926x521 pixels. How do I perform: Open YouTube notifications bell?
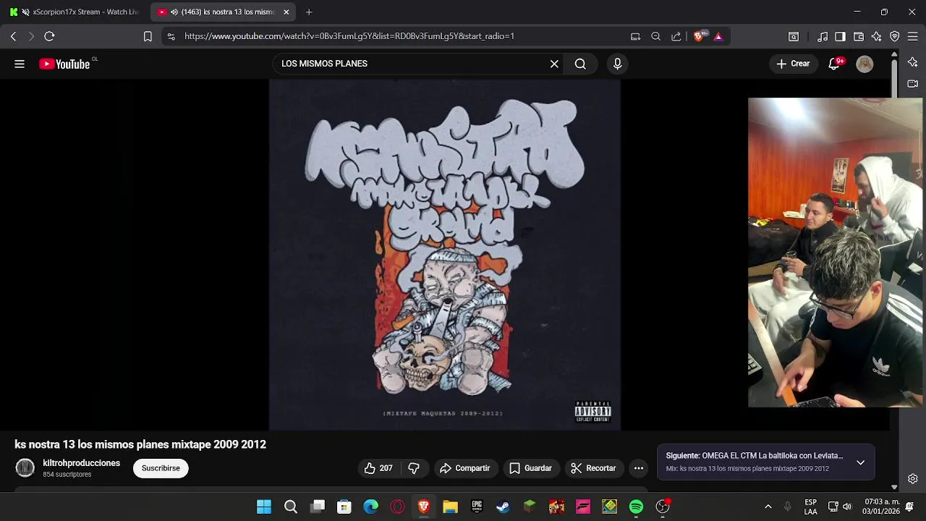834,64
